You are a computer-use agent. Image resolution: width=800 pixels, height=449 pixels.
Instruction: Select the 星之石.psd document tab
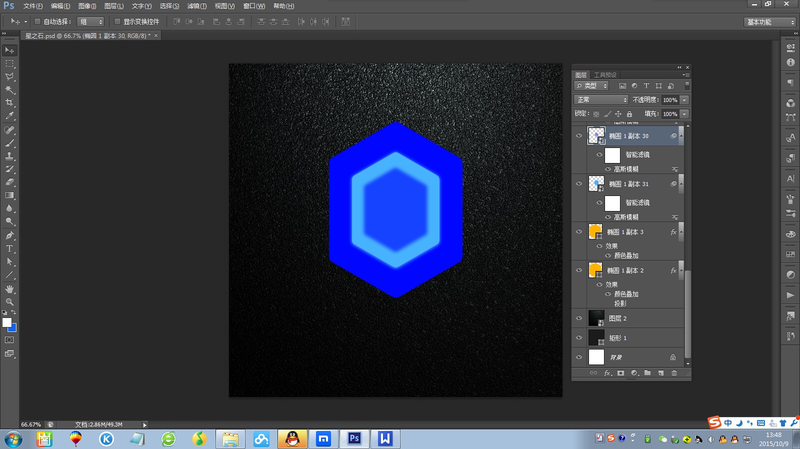point(90,35)
